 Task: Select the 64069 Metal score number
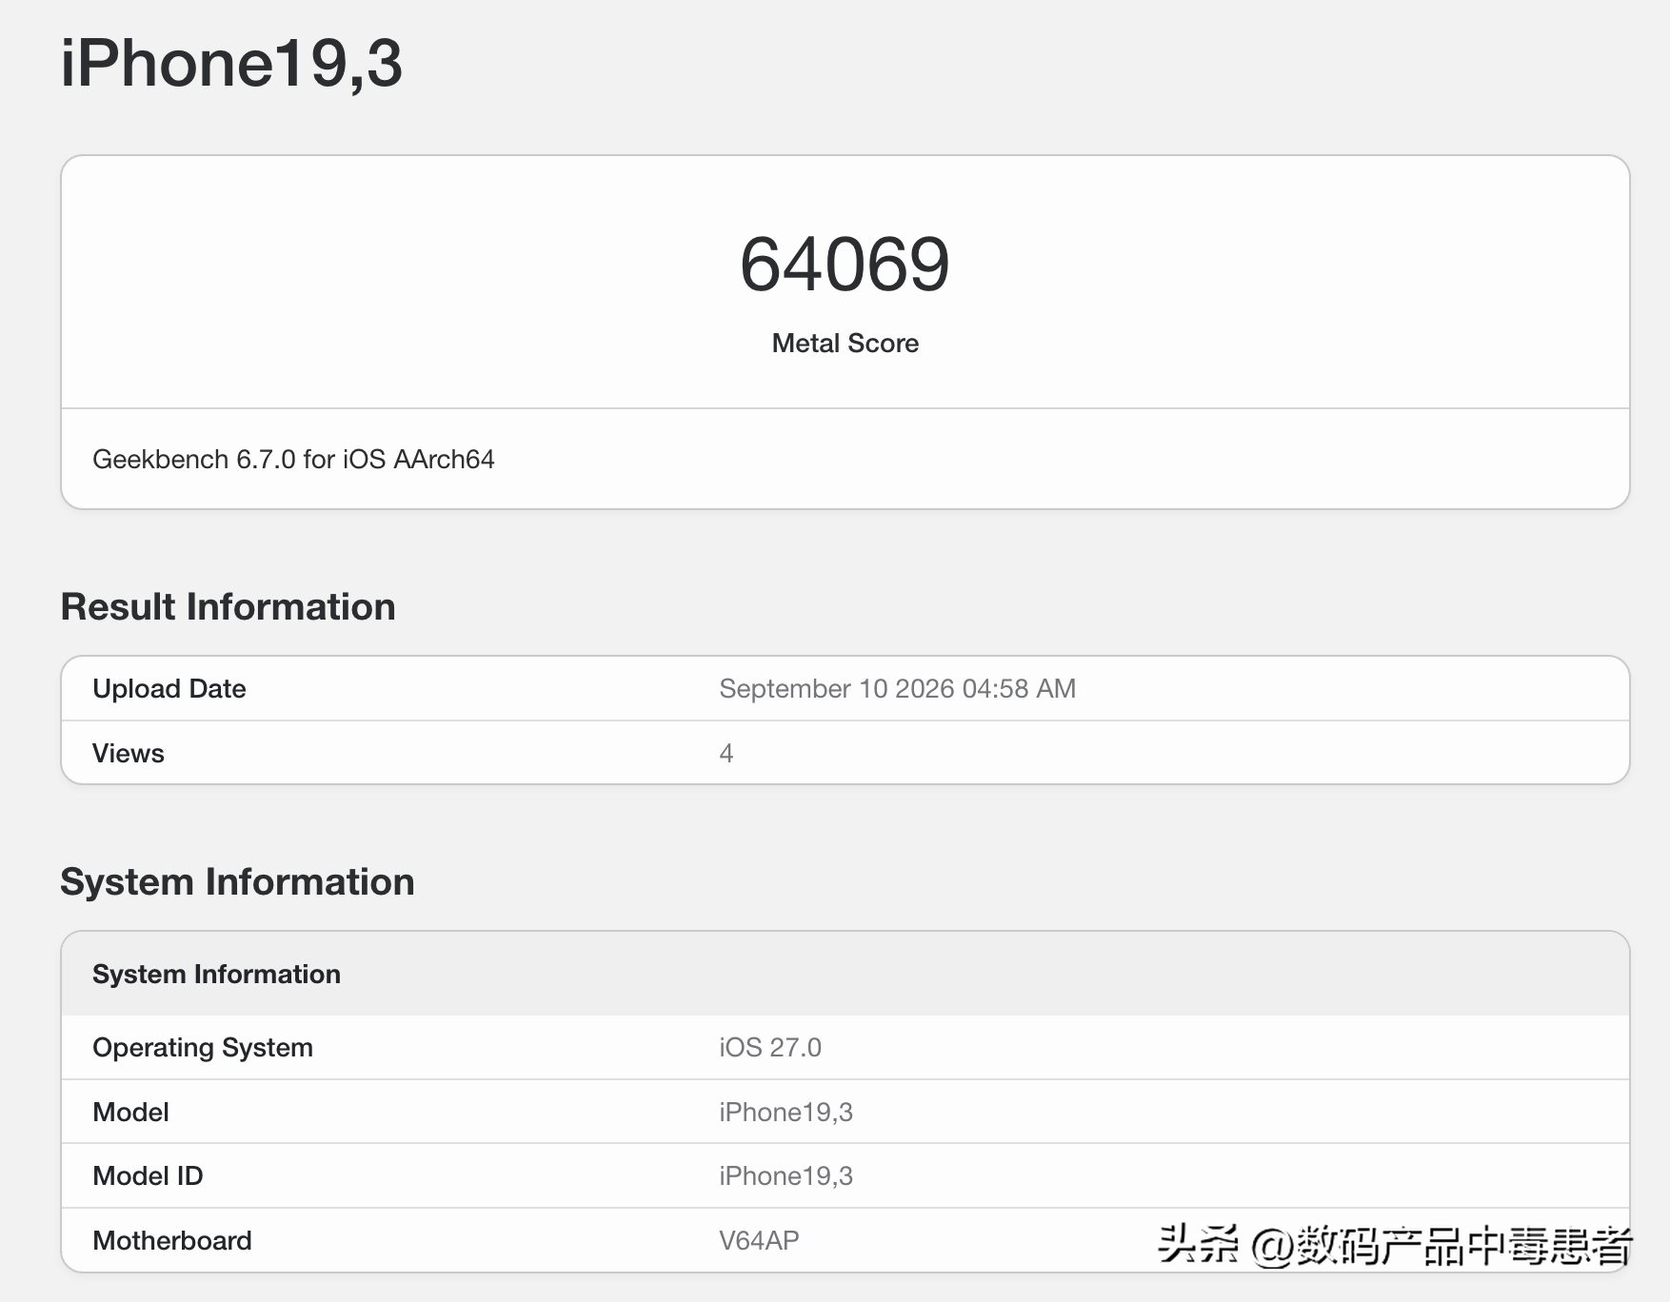click(845, 264)
